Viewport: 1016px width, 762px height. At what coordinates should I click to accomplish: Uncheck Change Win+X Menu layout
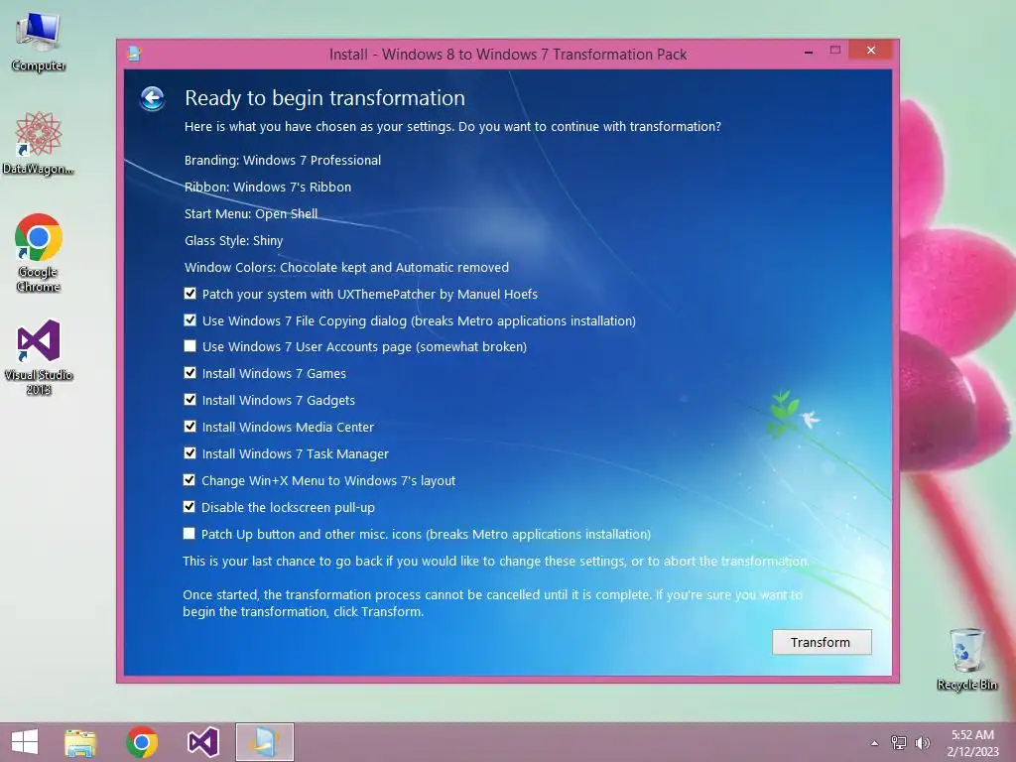190,480
